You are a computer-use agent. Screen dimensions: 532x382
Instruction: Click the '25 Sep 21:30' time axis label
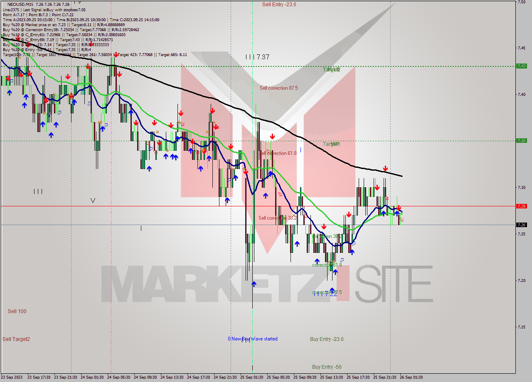(x=385, y=377)
